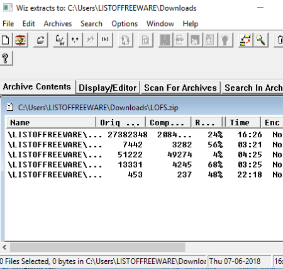Image resolution: width=283 pixels, height=269 pixels.
Task: Sort by the Comp column header
Action: pos(169,123)
